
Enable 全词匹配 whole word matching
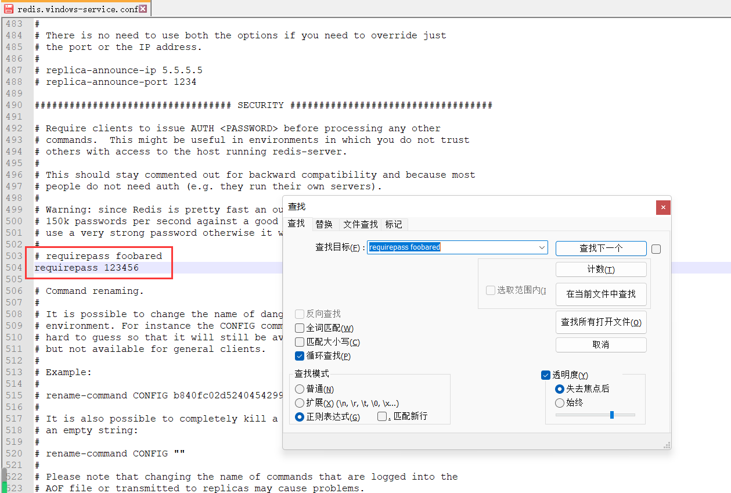coord(300,328)
